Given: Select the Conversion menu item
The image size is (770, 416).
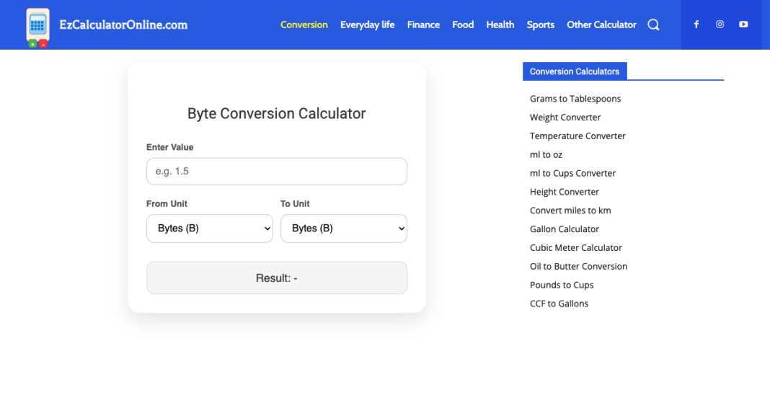Looking at the screenshot, I should [x=304, y=24].
